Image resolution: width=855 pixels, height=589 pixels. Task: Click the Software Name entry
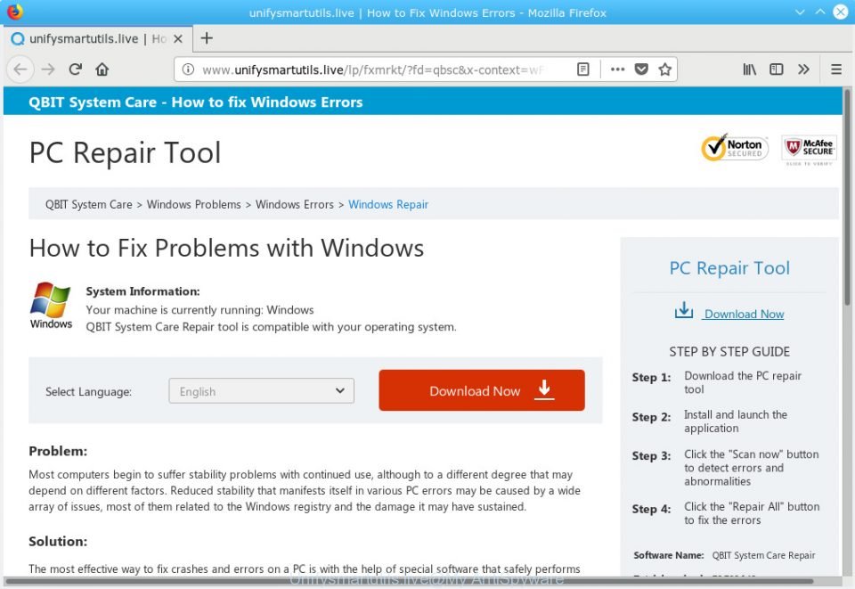pyautogui.click(x=724, y=555)
